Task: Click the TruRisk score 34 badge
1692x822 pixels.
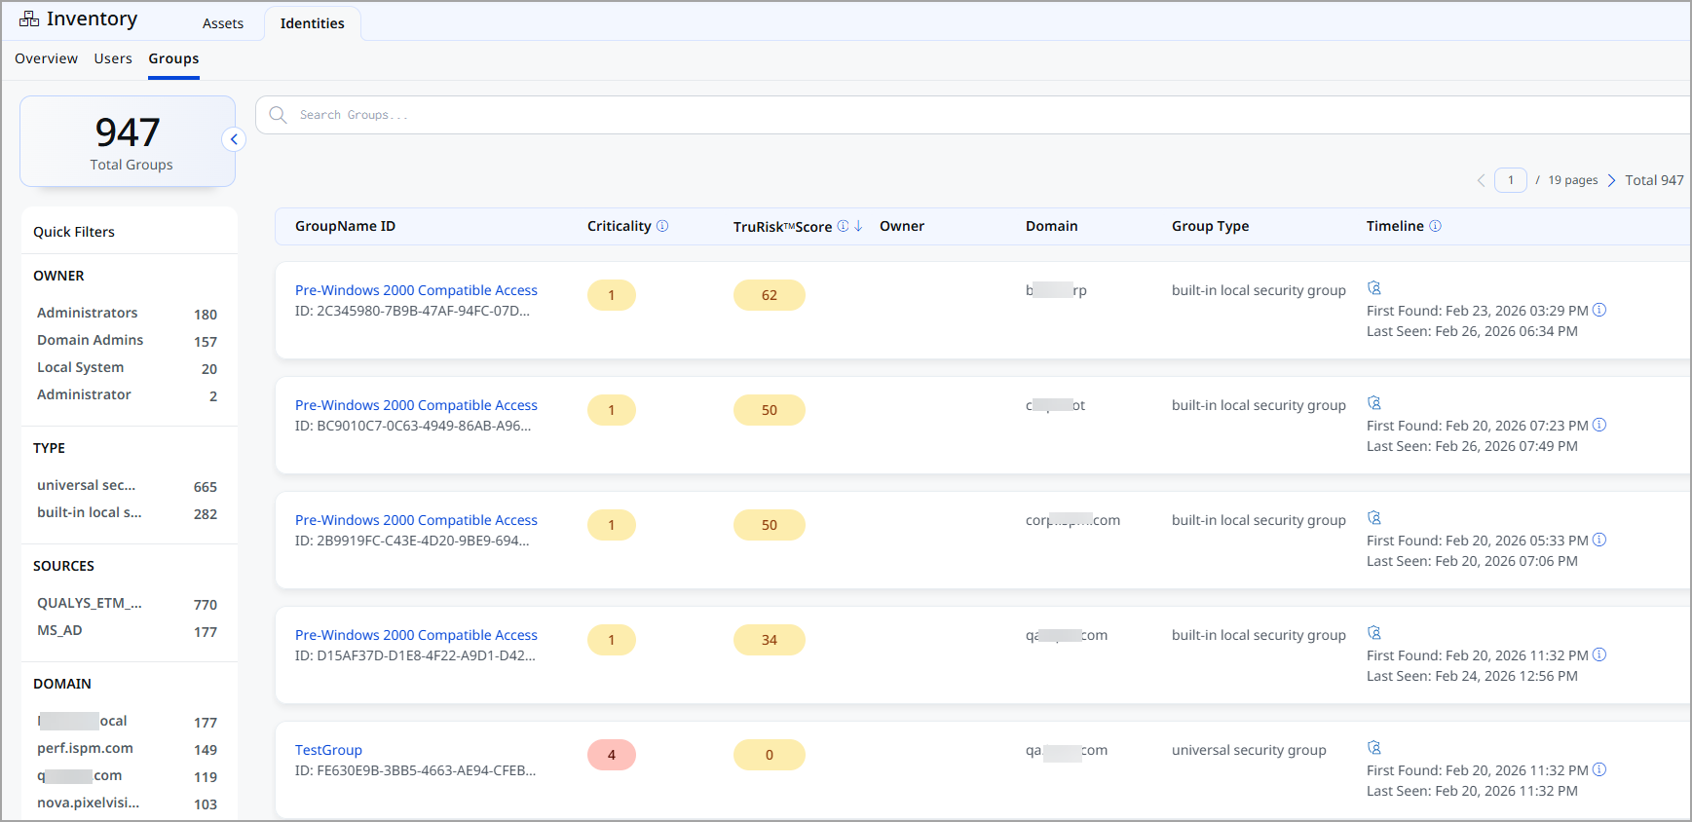Action: (x=770, y=640)
